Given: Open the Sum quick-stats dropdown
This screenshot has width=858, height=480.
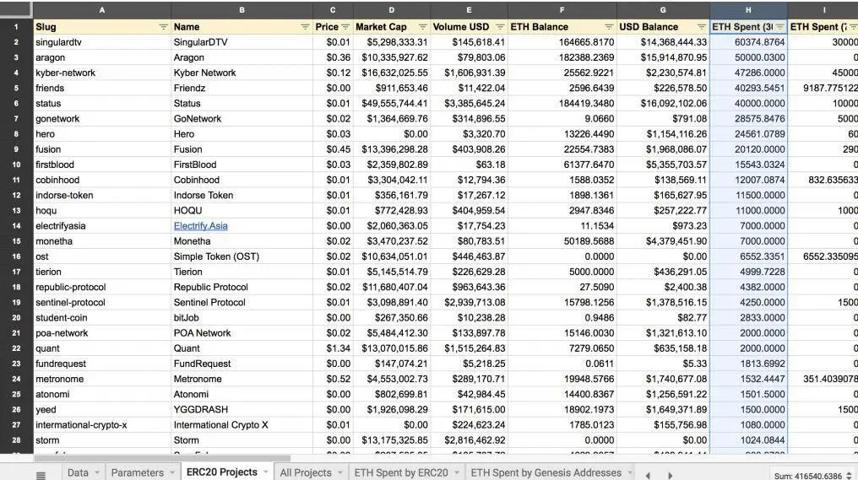Looking at the screenshot, I should point(848,476).
